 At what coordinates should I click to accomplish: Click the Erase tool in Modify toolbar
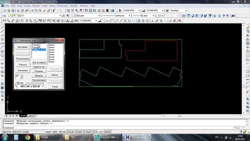(247, 27)
